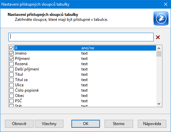The width and height of the screenshot is (171, 132).
Task: Clear the search field with the red X icon
Action: pyautogui.click(x=158, y=37)
